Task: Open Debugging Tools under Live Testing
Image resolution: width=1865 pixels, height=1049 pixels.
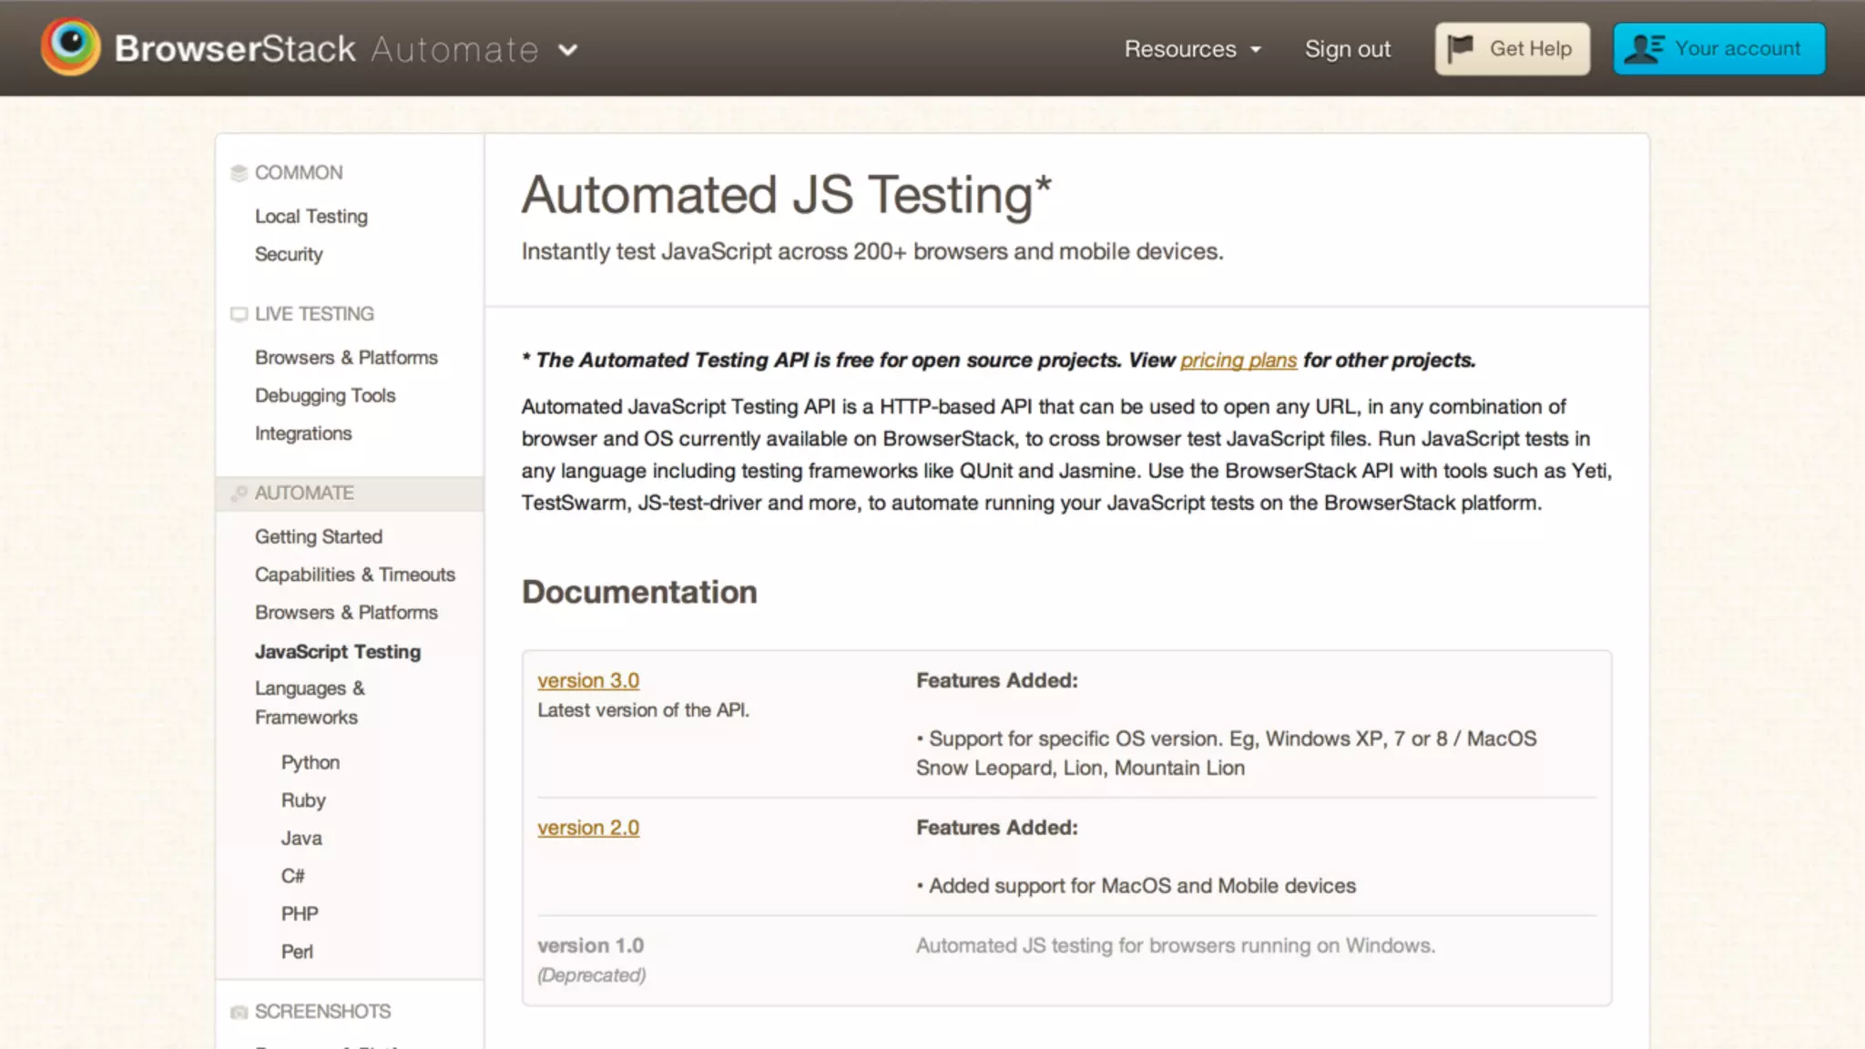Action: pos(324,395)
